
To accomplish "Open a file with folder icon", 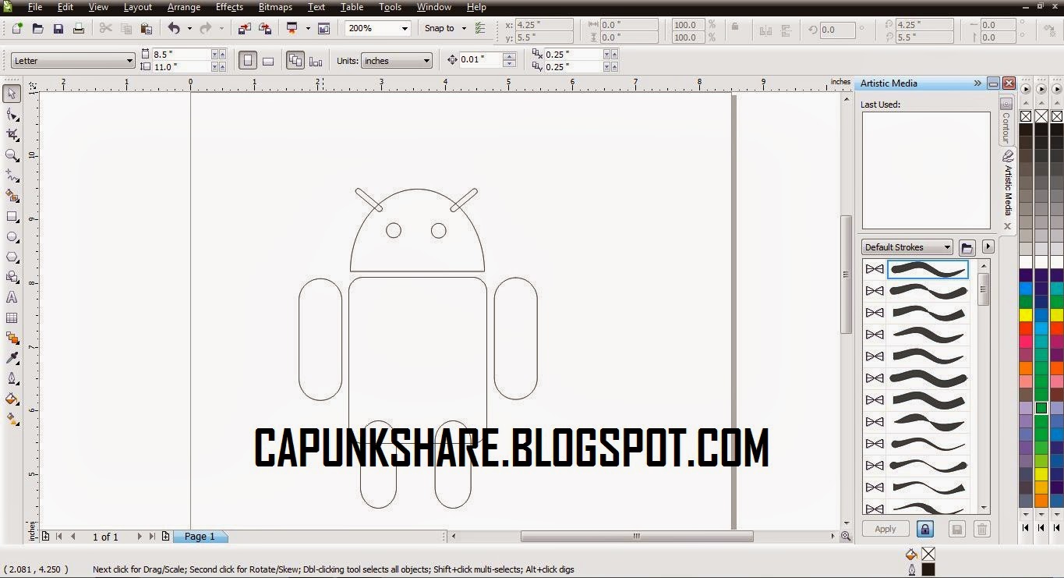I will [x=37, y=28].
